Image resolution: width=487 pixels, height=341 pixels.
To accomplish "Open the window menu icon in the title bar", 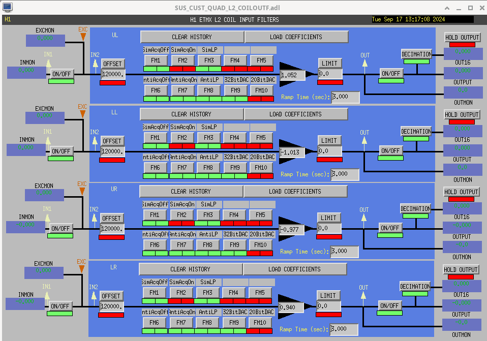I will [x=7, y=7].
